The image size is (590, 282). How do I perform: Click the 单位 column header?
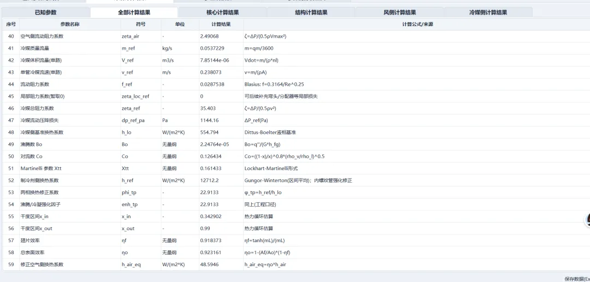[180, 25]
